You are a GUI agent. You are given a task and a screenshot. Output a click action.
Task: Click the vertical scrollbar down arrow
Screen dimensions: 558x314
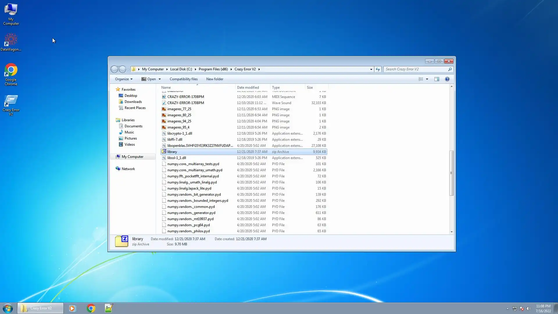pos(451,232)
